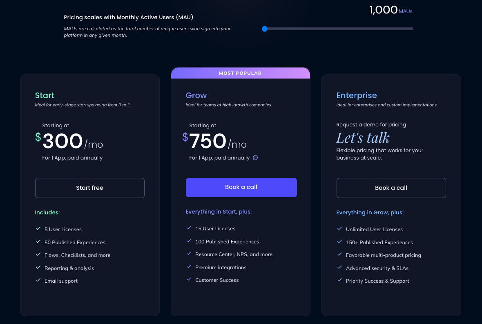The width and height of the screenshot is (482, 324).
Task: Click checkmark icon beside Premium integrations
Action: (189, 267)
